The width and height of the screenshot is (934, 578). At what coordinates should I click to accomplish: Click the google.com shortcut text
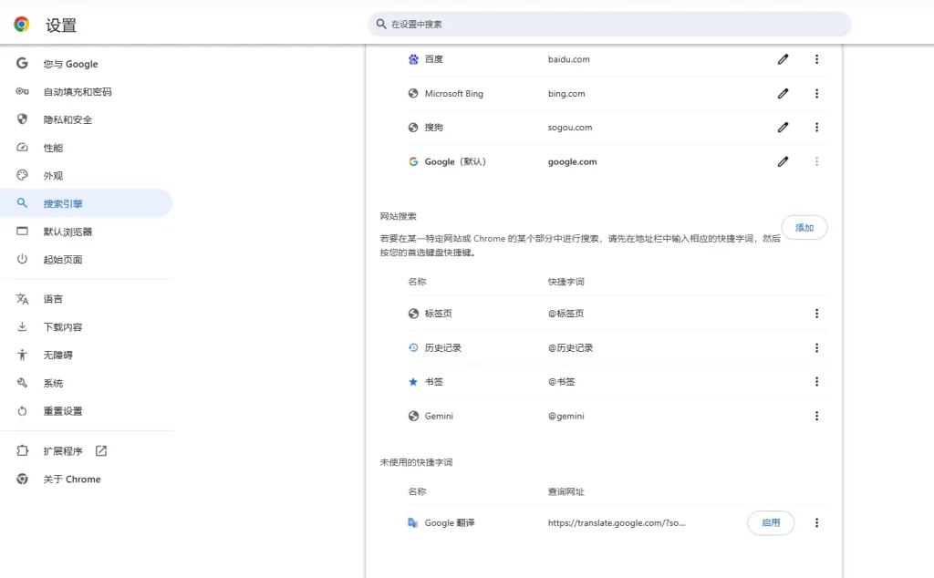573,161
